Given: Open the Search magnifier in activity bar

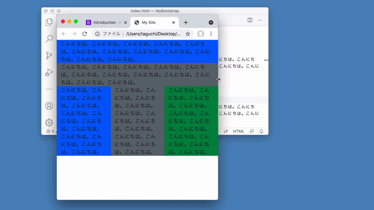Looking at the screenshot, I should point(49,38).
